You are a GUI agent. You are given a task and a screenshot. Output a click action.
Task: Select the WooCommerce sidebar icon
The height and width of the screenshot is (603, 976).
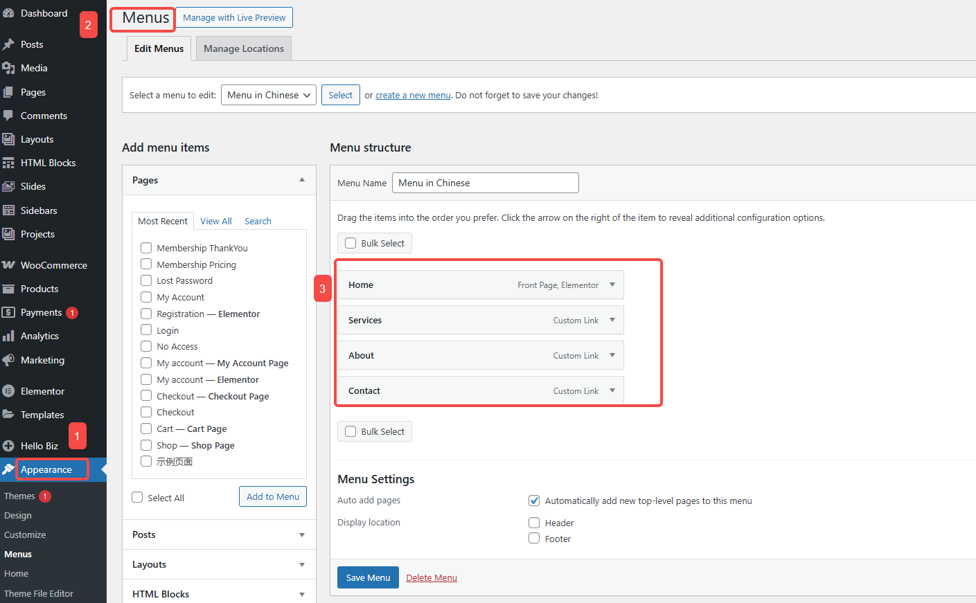[x=10, y=264]
